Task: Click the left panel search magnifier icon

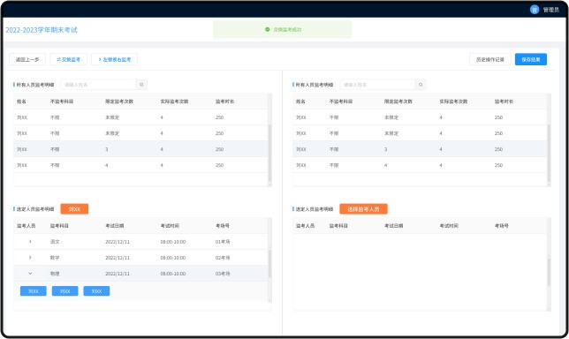Action: (x=141, y=85)
